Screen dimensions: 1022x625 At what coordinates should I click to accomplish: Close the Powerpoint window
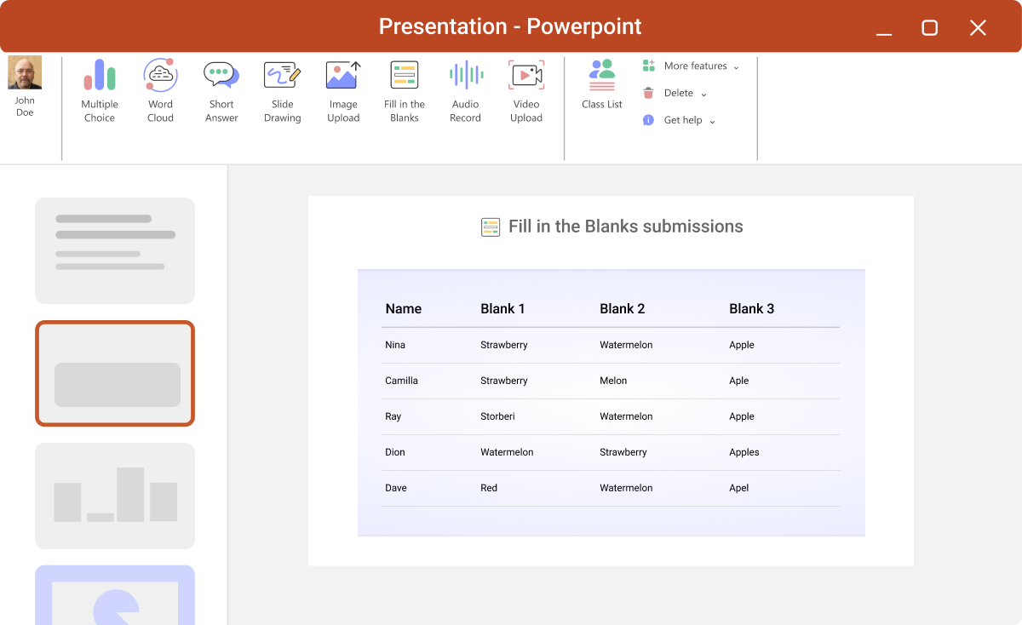pos(978,28)
